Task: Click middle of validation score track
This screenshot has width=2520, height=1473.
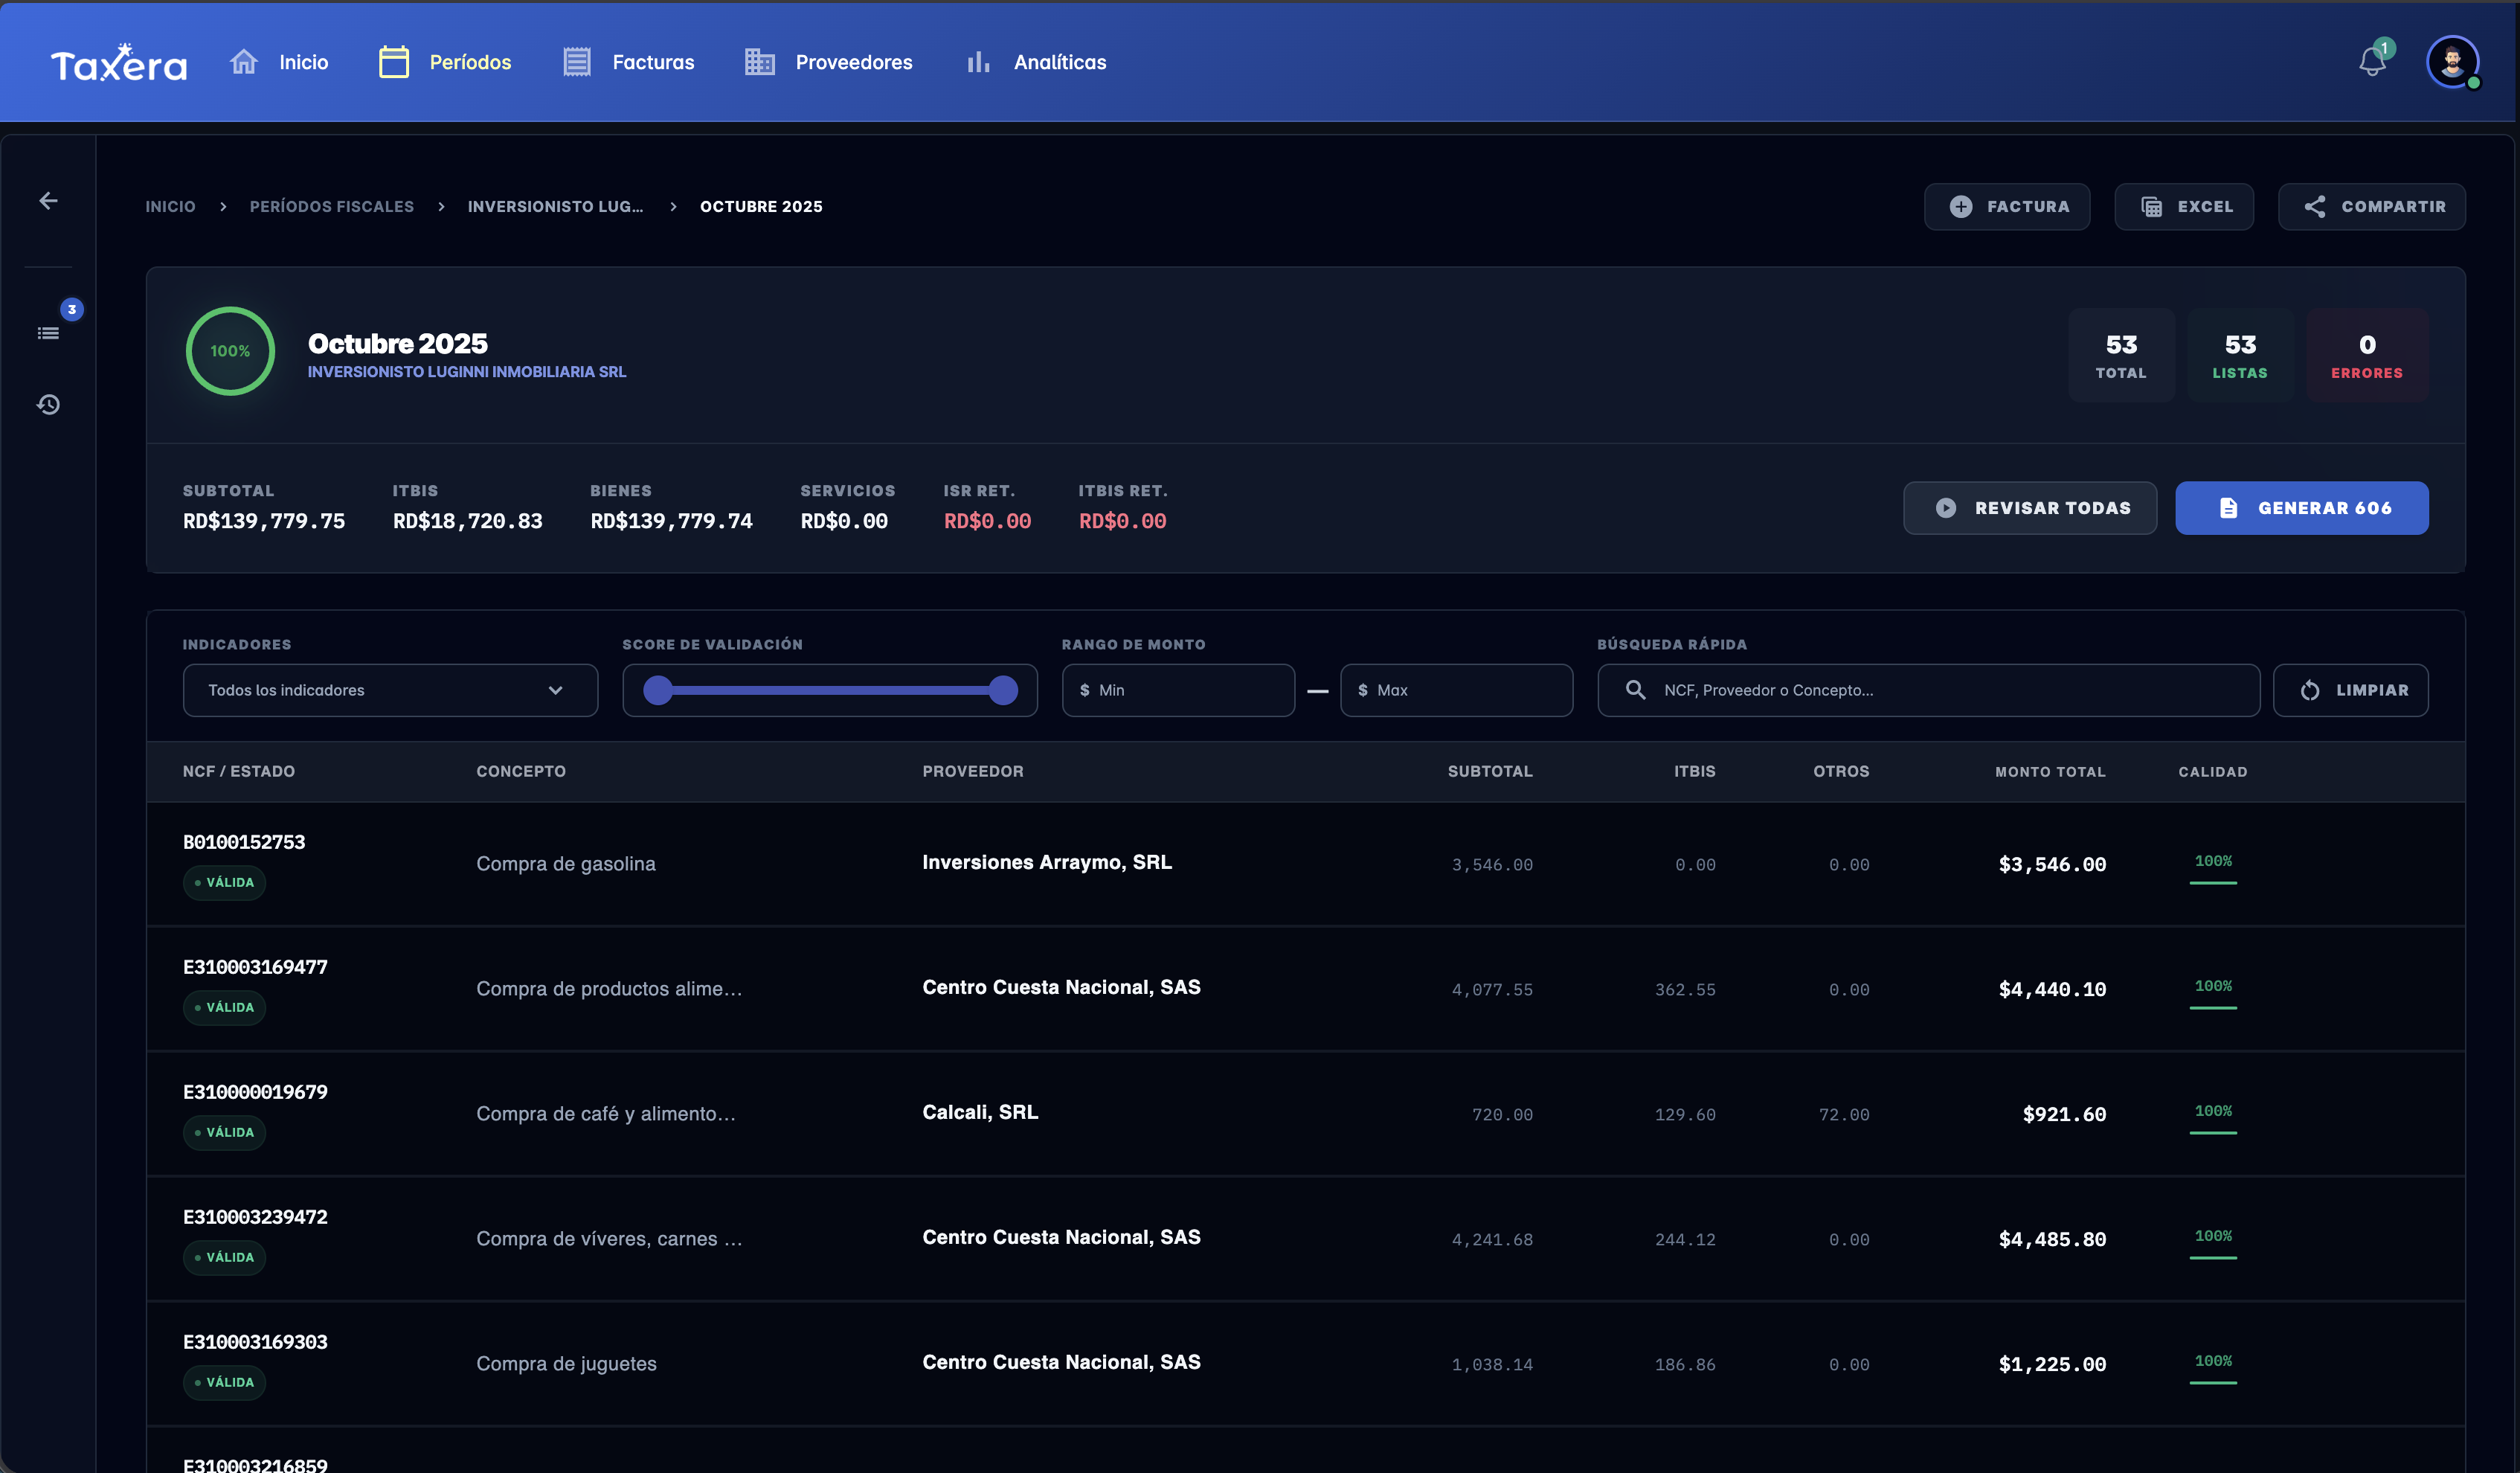Action: (x=830, y=690)
